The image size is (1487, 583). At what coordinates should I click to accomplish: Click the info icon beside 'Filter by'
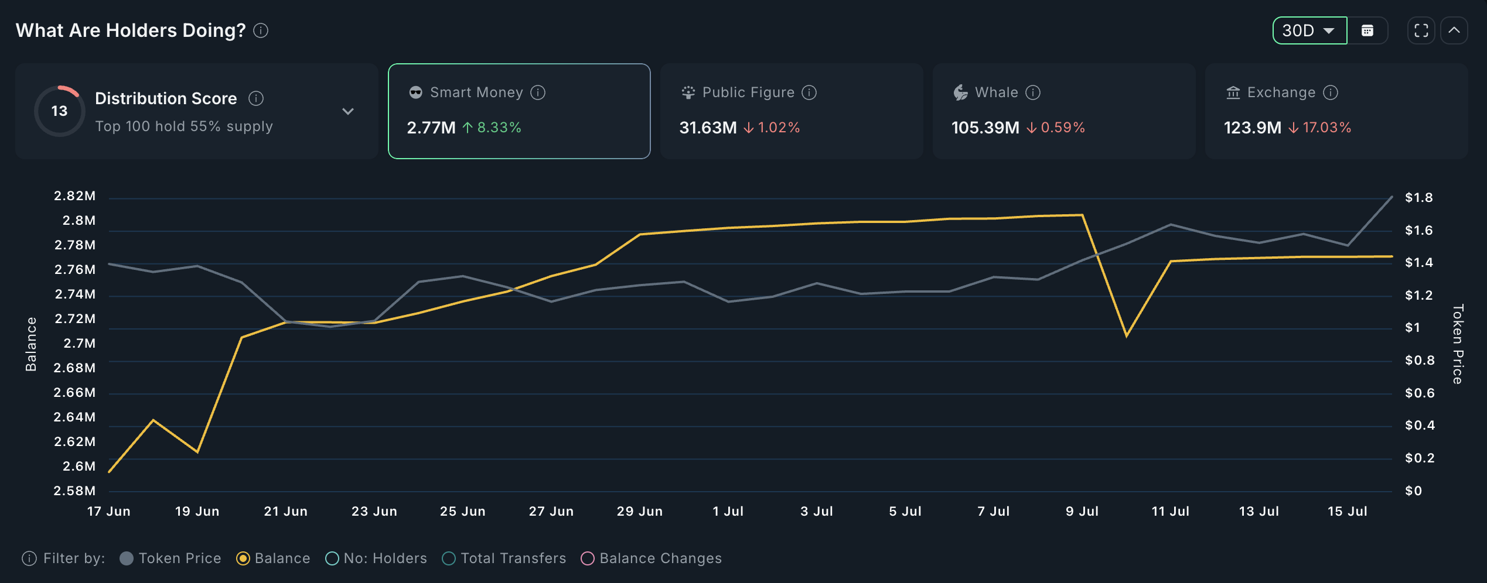pyautogui.click(x=29, y=558)
